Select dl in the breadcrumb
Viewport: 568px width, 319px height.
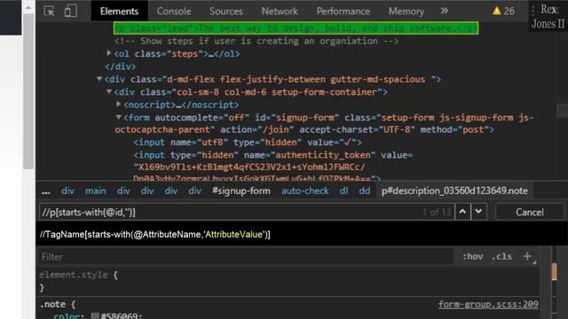pos(343,191)
